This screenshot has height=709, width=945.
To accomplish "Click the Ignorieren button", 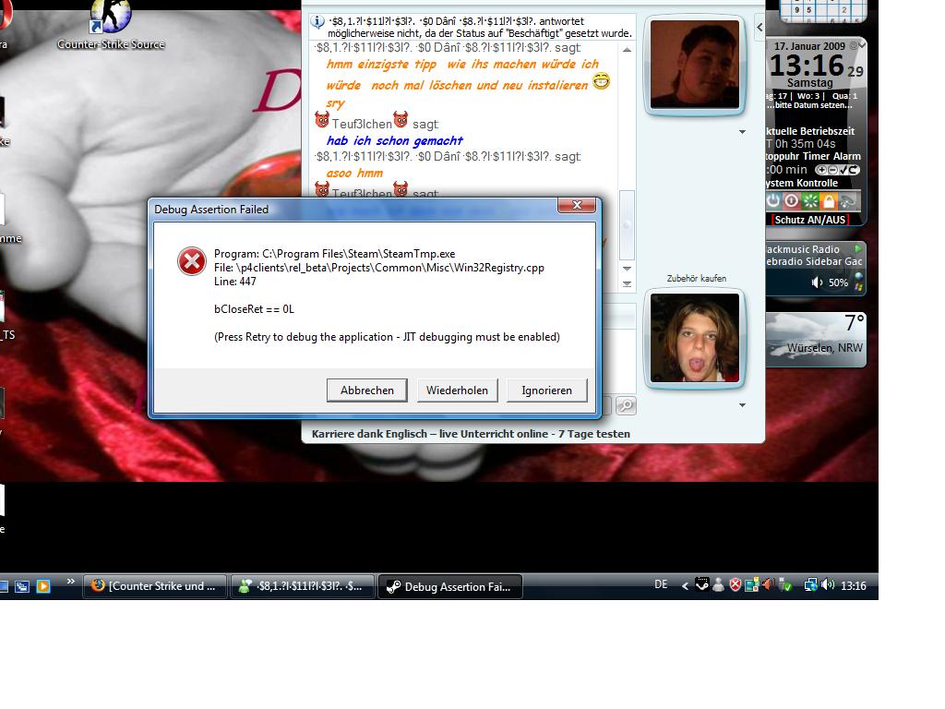I will [x=546, y=391].
